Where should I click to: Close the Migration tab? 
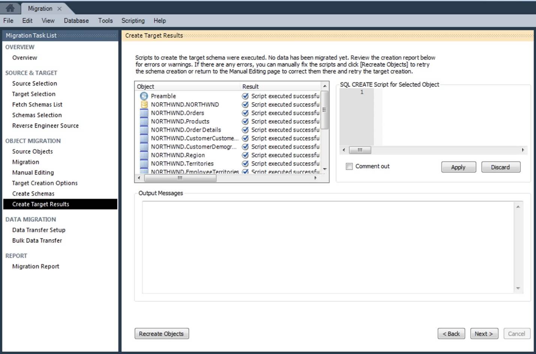(x=59, y=9)
